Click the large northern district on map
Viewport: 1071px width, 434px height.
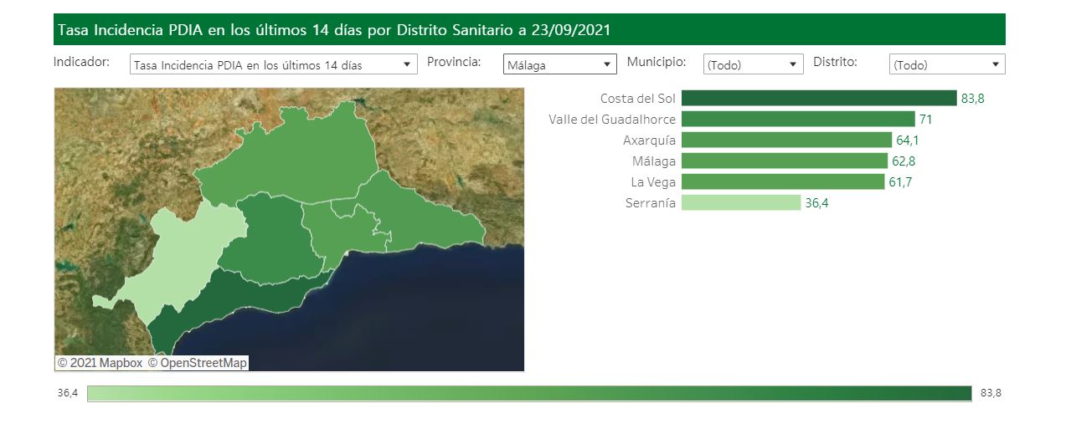(289, 155)
